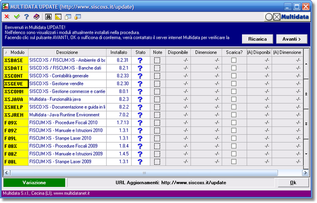
Task: Click the URL Aggiornamenti field
Action: (171, 183)
